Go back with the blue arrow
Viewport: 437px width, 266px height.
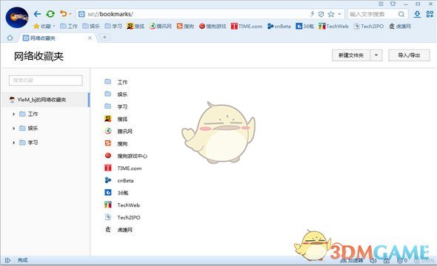(37, 14)
